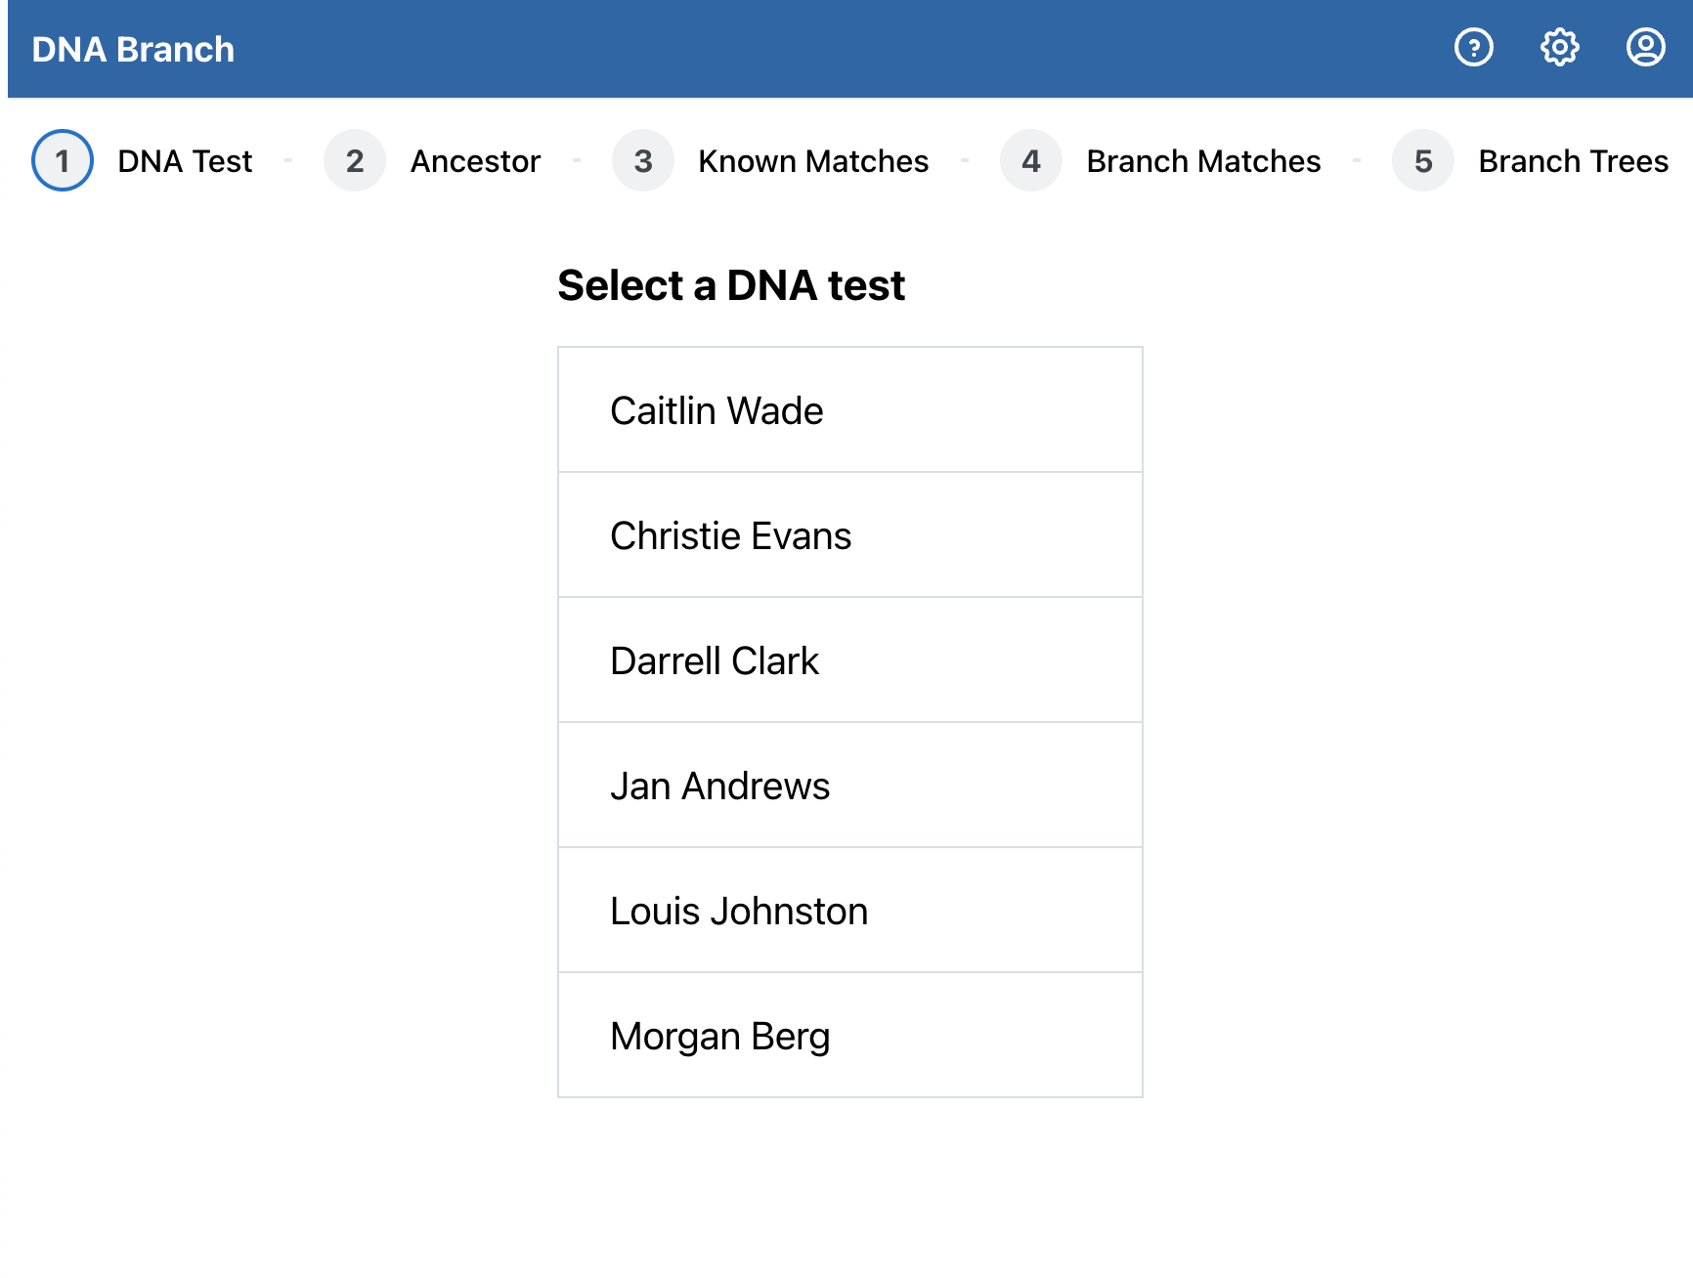Click the DNA Branch app title
This screenshot has width=1693, height=1278.
(x=133, y=50)
